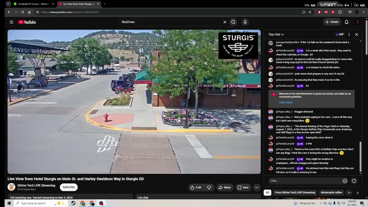Screen dimensions: 368x207
Task: Open the YouTube guide hamburger menu
Action: [11, 22]
